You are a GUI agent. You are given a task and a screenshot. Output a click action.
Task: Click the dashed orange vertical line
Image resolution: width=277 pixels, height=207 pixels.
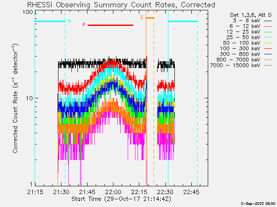pos(154,98)
